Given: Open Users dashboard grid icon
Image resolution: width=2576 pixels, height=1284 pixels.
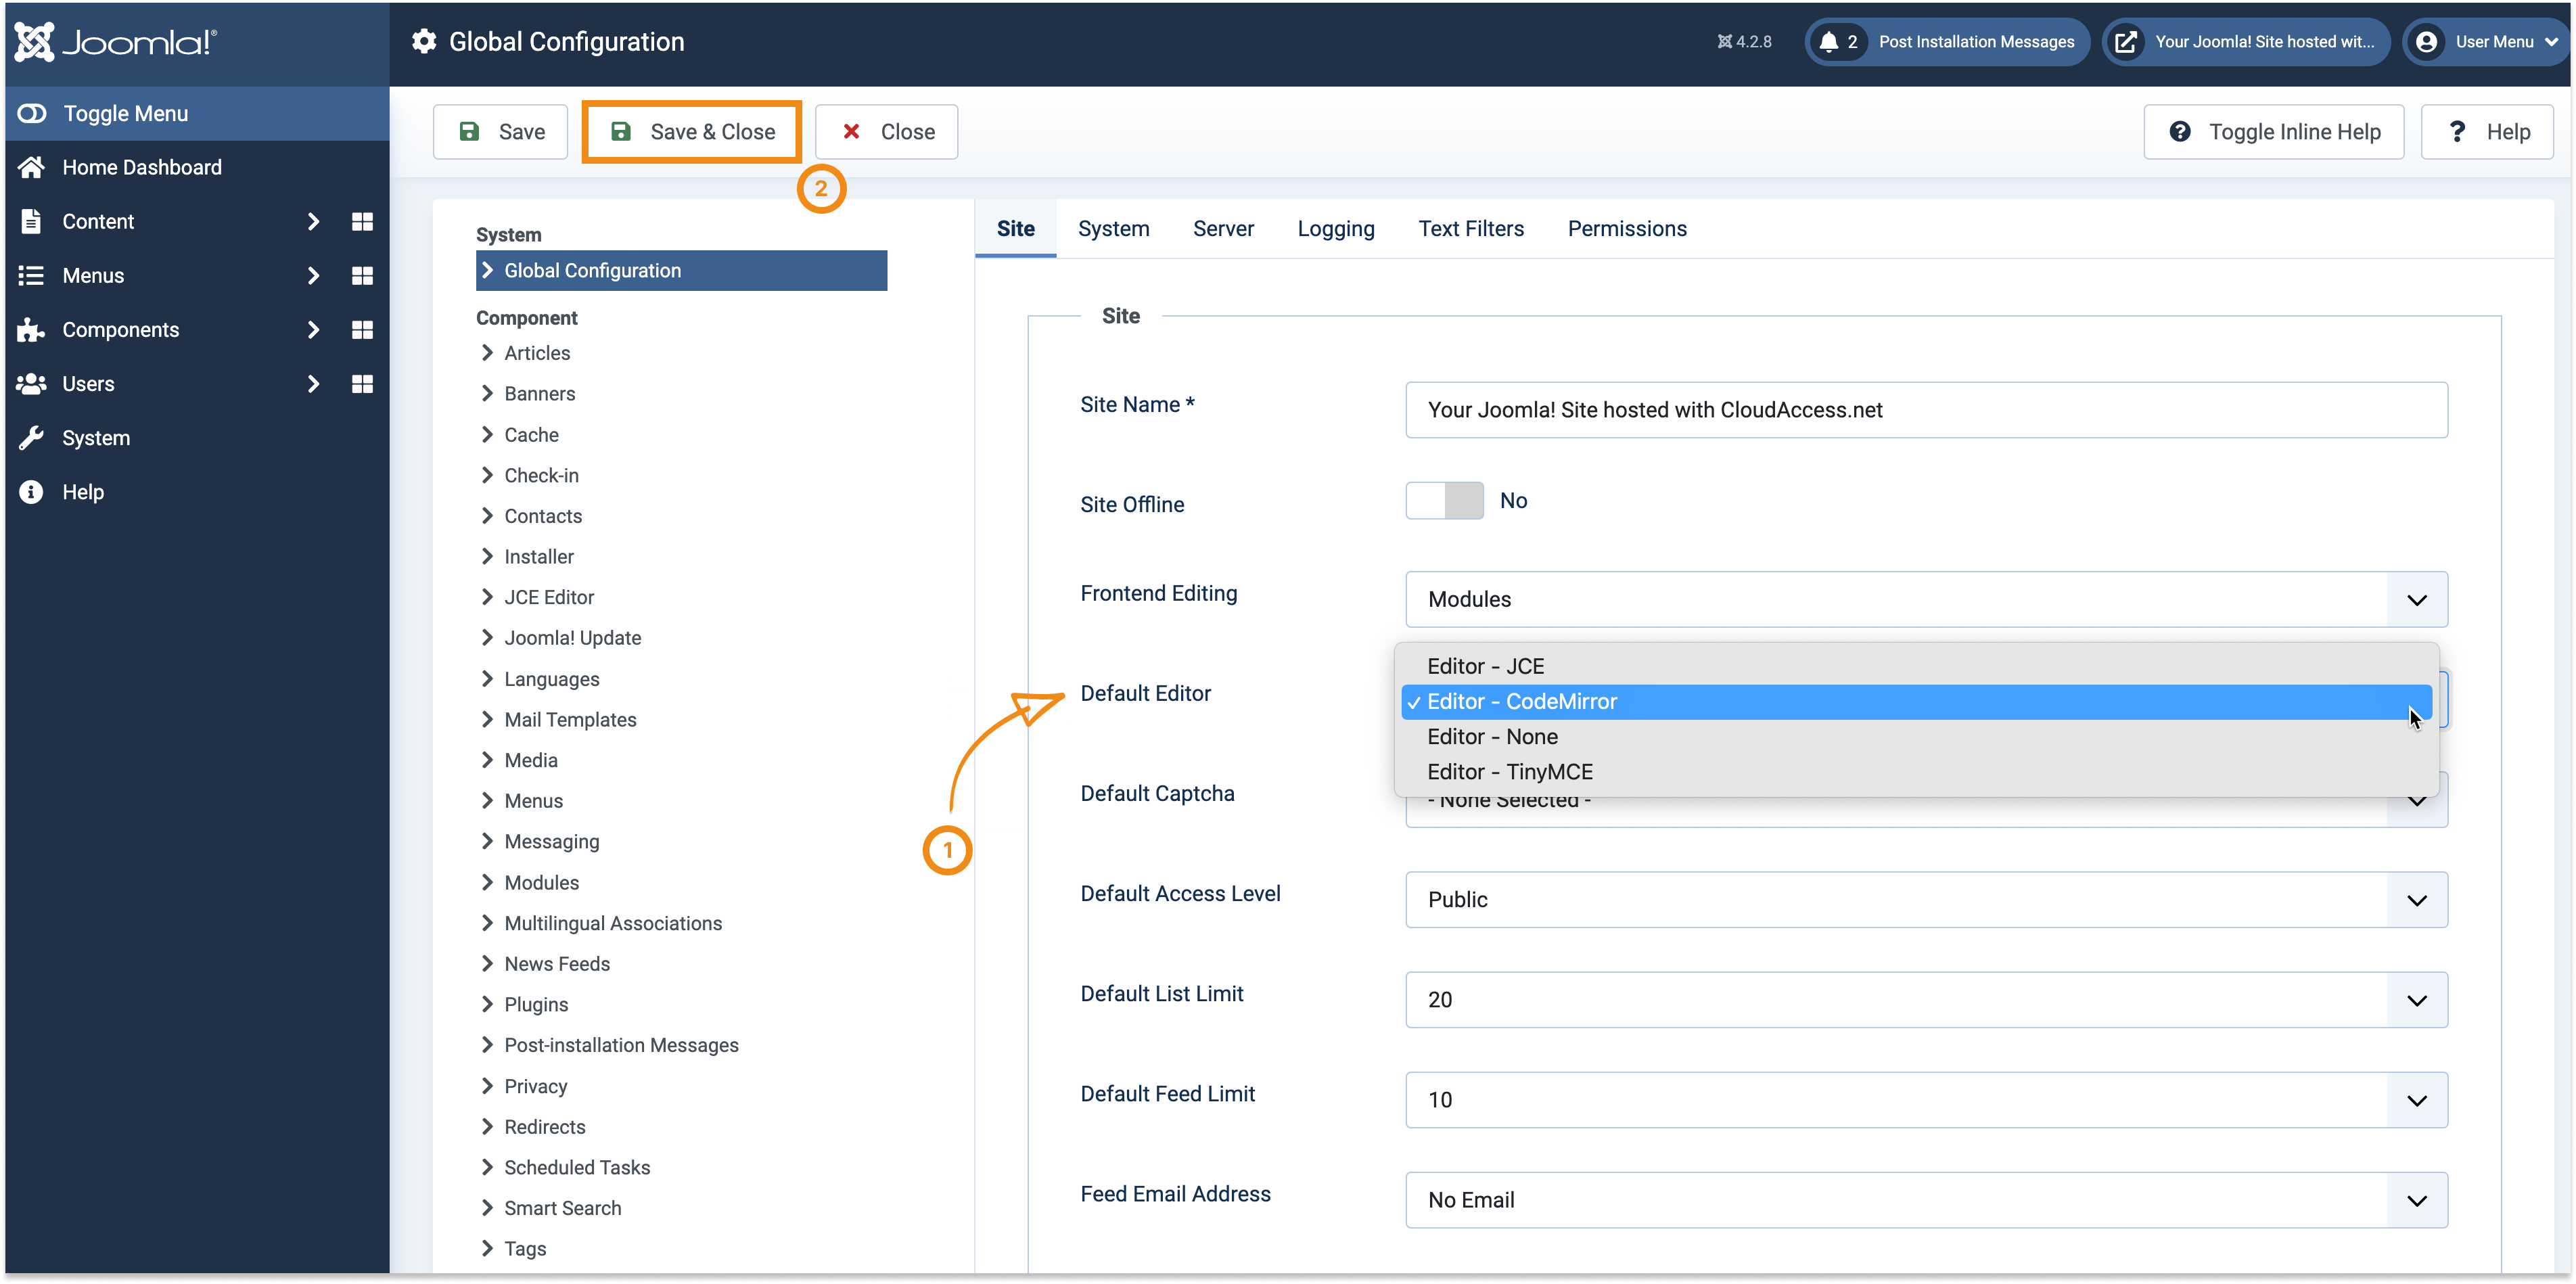Looking at the screenshot, I should click(x=362, y=383).
